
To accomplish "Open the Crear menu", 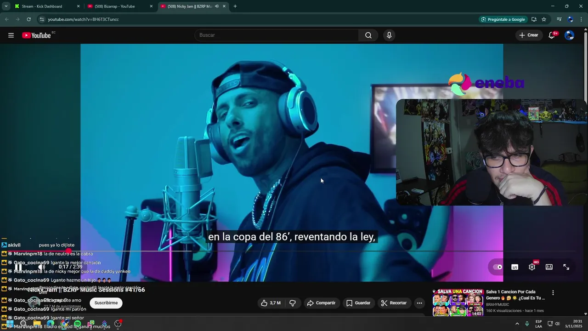I will (529, 35).
